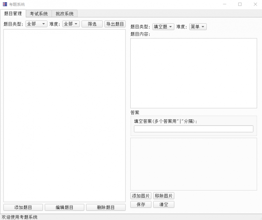The height and width of the screenshot is (220, 262).
Task: Open the 题目类型 filter dropdown showing 全部
Action: pos(36,24)
